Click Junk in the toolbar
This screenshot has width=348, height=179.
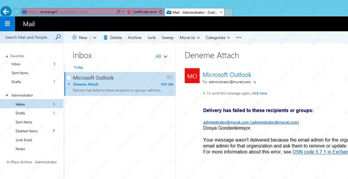pyautogui.click(x=152, y=38)
